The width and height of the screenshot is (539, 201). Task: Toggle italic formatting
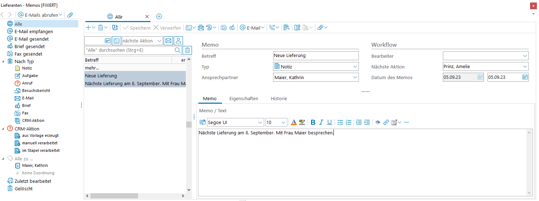click(x=321, y=122)
